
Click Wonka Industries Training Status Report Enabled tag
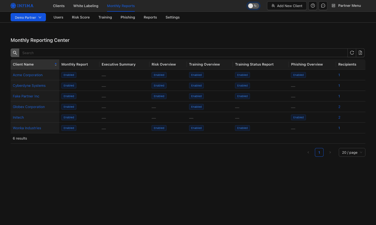pos(242,128)
